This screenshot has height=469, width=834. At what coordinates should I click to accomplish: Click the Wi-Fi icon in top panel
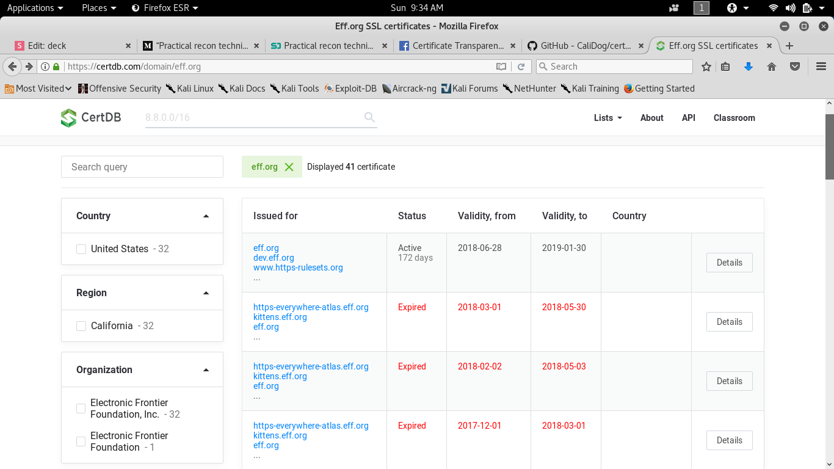[774, 8]
